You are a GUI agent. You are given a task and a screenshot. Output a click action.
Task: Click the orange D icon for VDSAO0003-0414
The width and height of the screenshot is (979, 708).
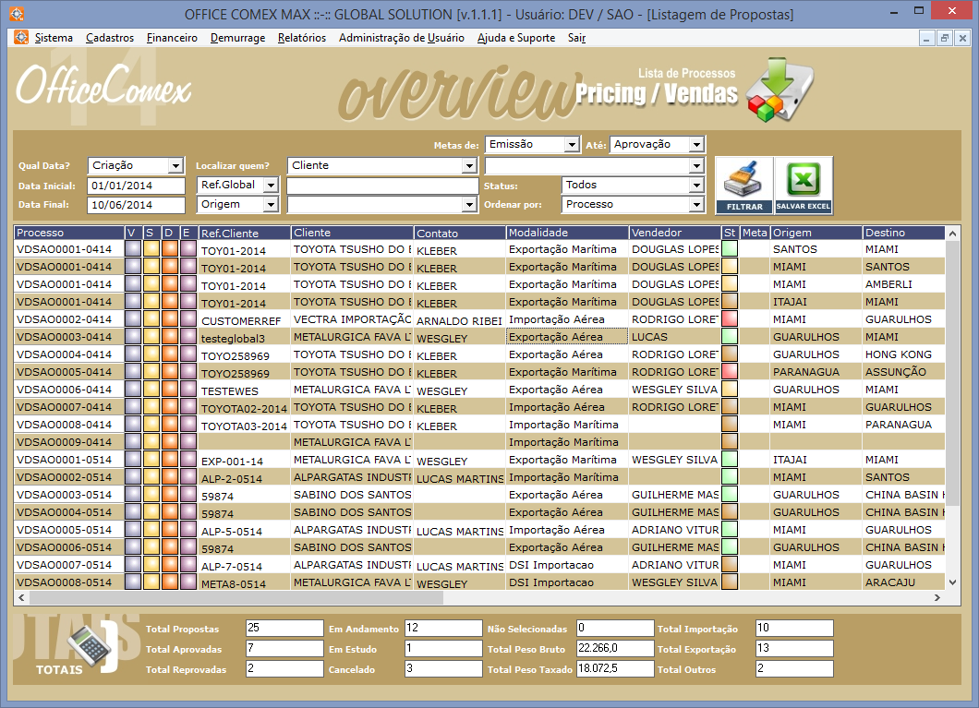point(170,337)
